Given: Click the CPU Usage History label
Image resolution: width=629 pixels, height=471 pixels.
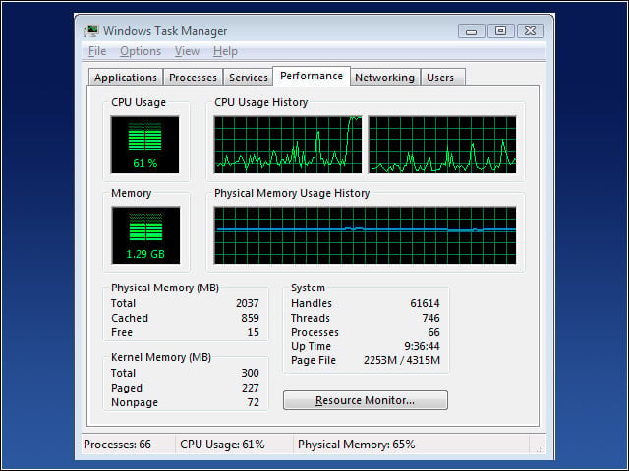Looking at the screenshot, I should click(x=260, y=102).
